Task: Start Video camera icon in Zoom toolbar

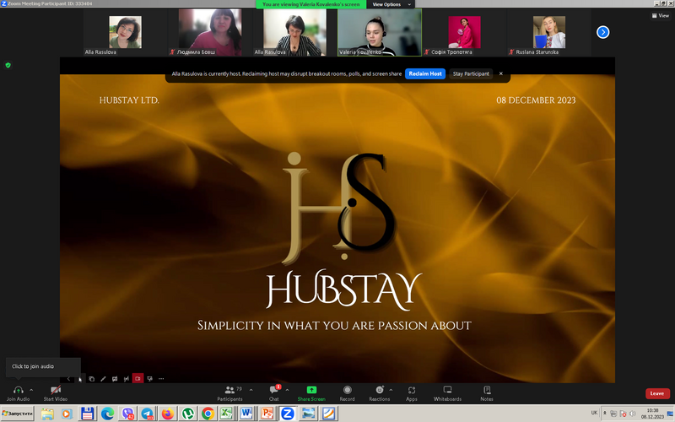Action: (56, 390)
